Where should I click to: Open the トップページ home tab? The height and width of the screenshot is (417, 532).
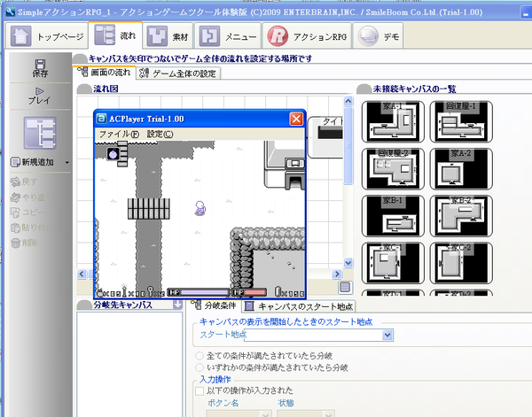coord(47,36)
